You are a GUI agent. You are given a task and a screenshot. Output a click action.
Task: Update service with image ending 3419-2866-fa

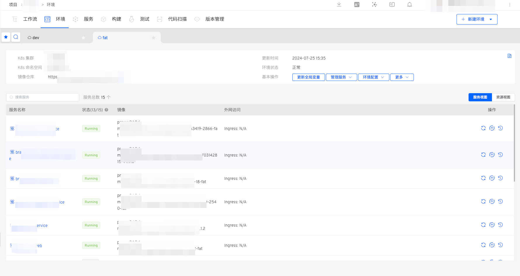coord(492,128)
